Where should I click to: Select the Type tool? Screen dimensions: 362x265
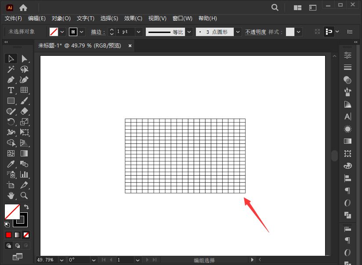11,91
